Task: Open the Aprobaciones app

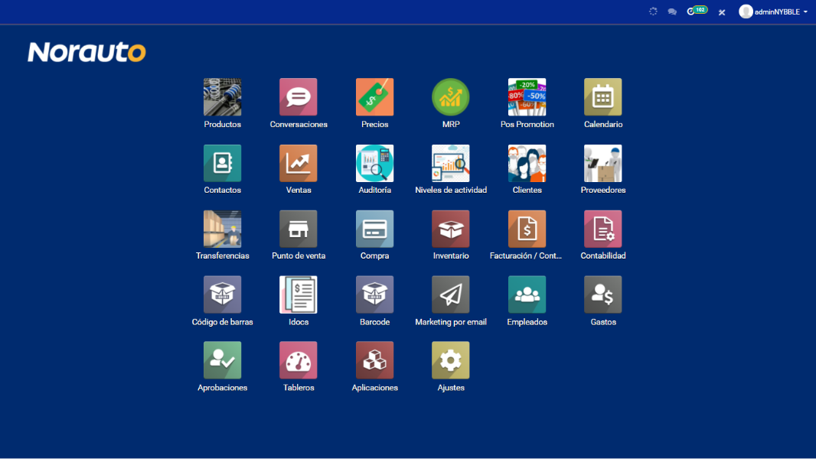Action: [222, 360]
